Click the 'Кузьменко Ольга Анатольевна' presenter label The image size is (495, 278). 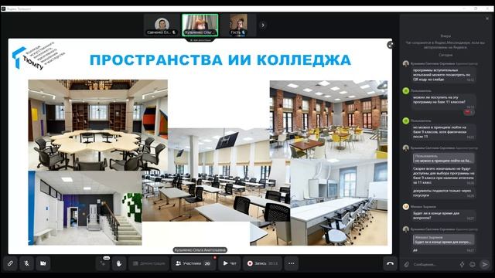coord(200,250)
